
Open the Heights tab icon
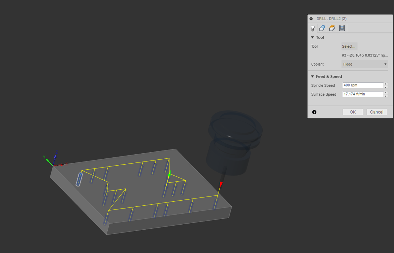click(332, 28)
